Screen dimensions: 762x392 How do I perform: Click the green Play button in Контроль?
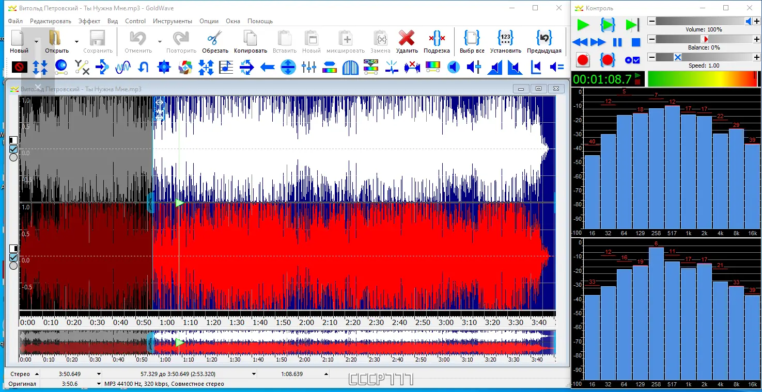point(583,25)
